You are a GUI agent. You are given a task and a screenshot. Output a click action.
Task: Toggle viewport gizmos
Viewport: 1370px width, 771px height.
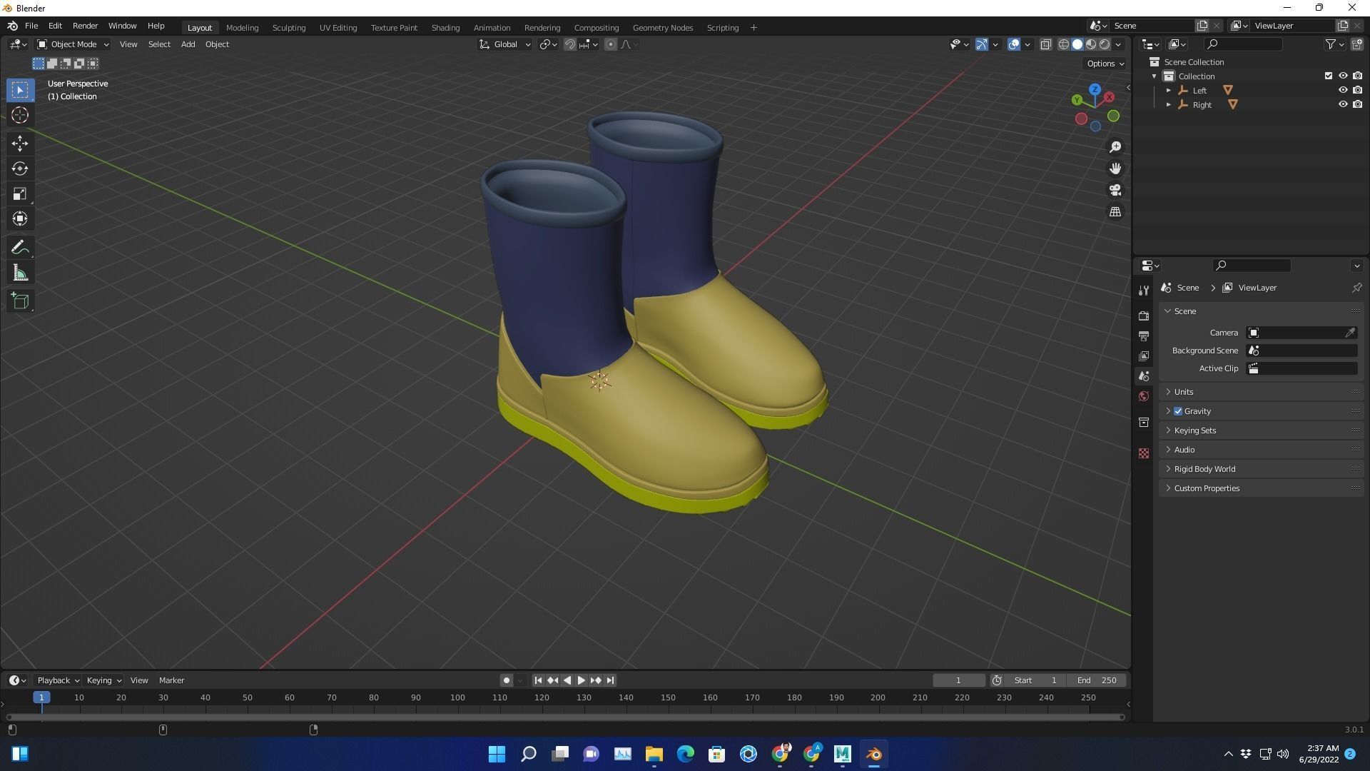point(982,44)
